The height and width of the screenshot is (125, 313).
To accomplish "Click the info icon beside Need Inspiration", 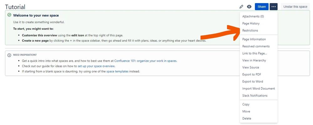I will point(9,55).
